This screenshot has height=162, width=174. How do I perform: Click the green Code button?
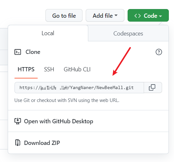click(148, 15)
